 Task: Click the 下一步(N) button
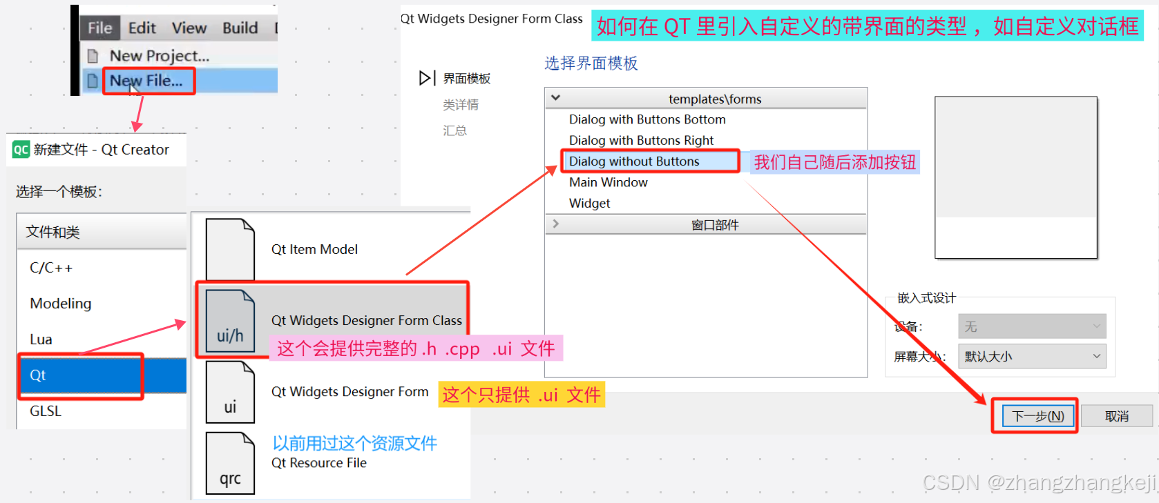tap(1037, 416)
